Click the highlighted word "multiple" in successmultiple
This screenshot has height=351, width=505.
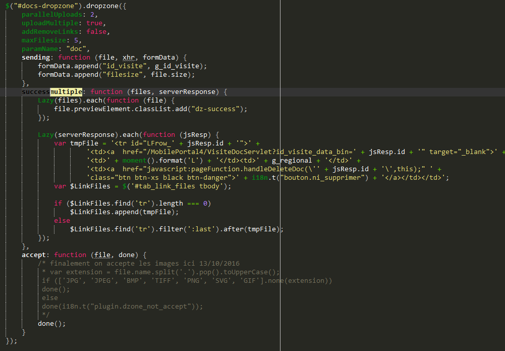coord(66,92)
